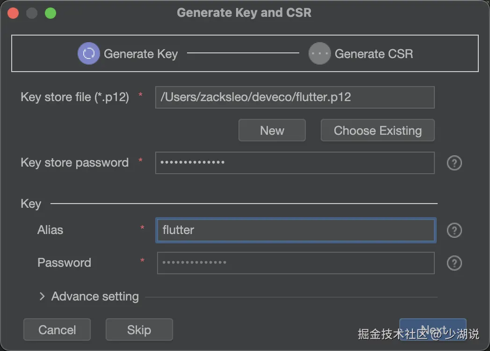Click the Generate Key and CSR title bar
490x351 pixels.
(x=244, y=13)
